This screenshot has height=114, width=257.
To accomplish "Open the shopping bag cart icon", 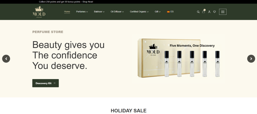I will coord(203,12).
